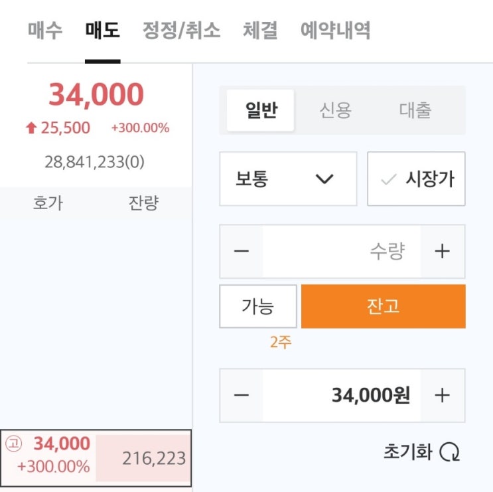
Task: Raise sell price with plus button
Action: coord(442,395)
